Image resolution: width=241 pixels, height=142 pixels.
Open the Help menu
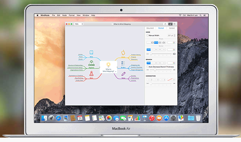[93, 15]
